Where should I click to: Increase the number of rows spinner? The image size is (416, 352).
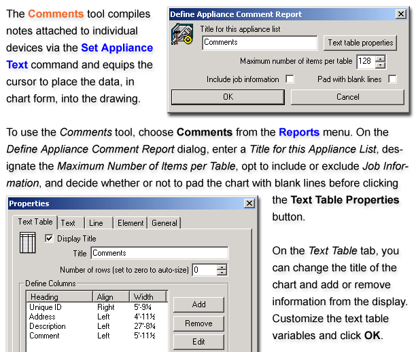point(222,267)
